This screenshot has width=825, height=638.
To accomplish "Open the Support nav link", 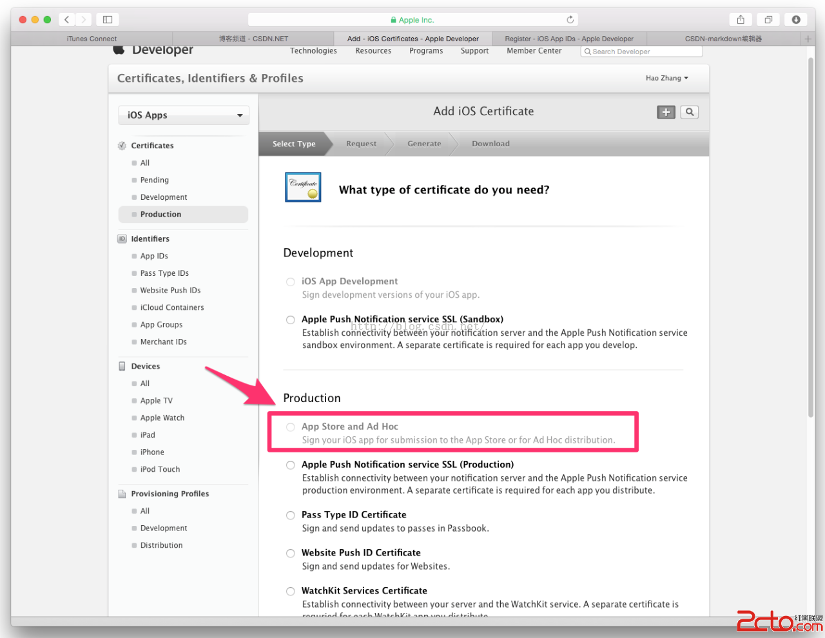I will coord(474,51).
